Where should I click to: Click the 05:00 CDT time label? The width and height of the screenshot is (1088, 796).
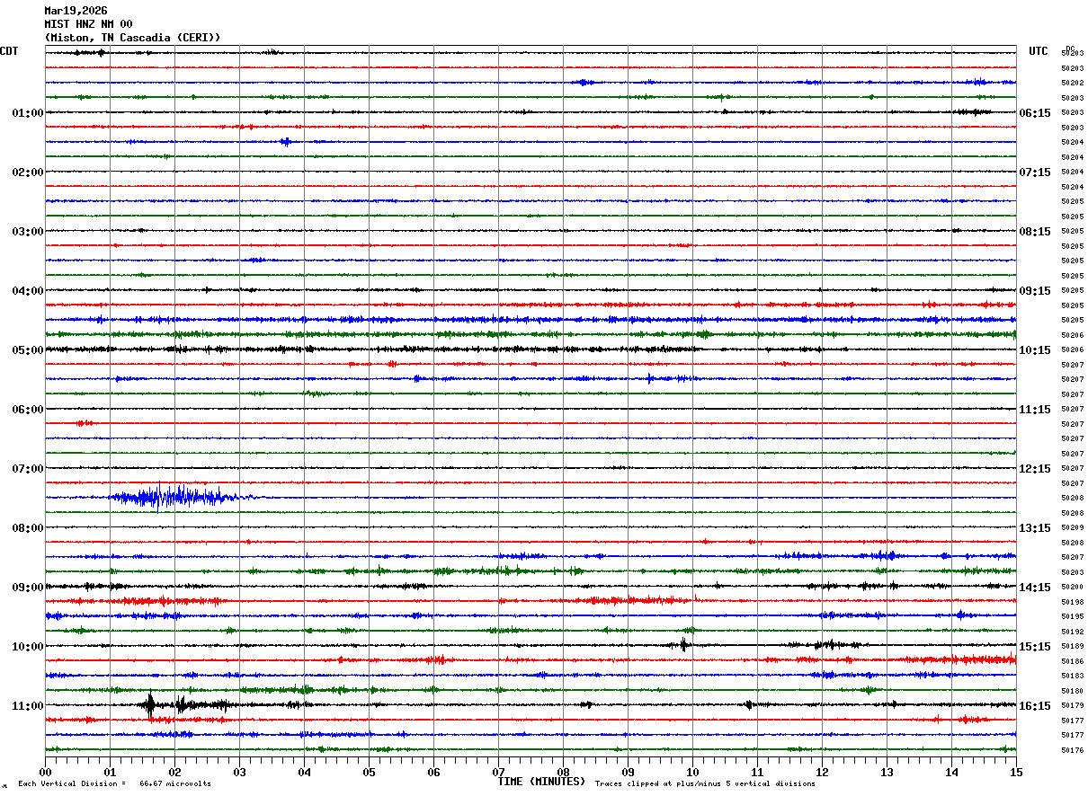(28, 350)
